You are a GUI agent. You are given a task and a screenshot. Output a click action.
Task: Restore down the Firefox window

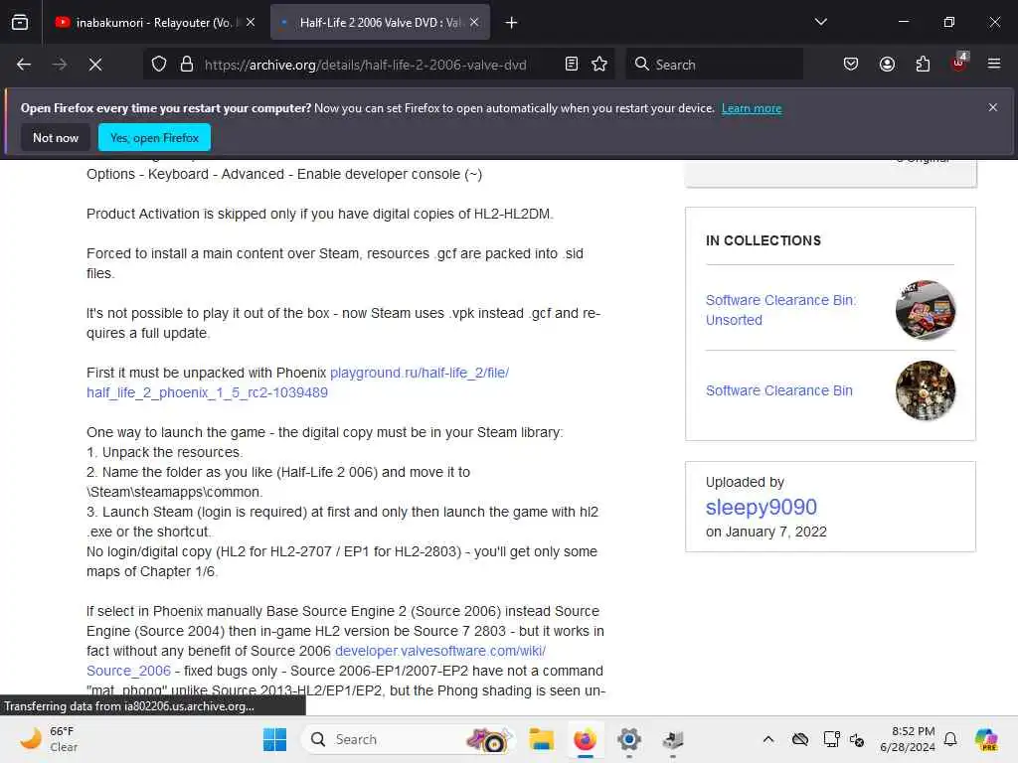949,22
